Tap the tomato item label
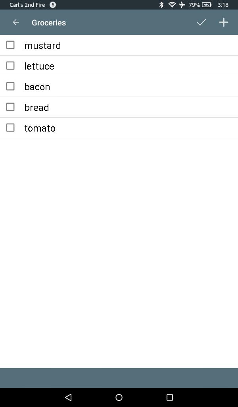The image size is (238, 407). (x=40, y=128)
